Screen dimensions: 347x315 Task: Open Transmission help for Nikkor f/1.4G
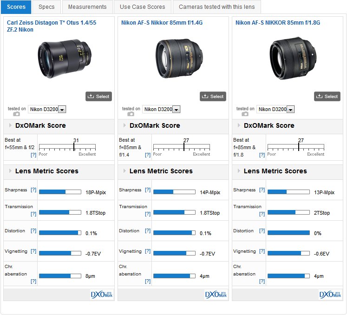pyautogui.click(x=148, y=214)
